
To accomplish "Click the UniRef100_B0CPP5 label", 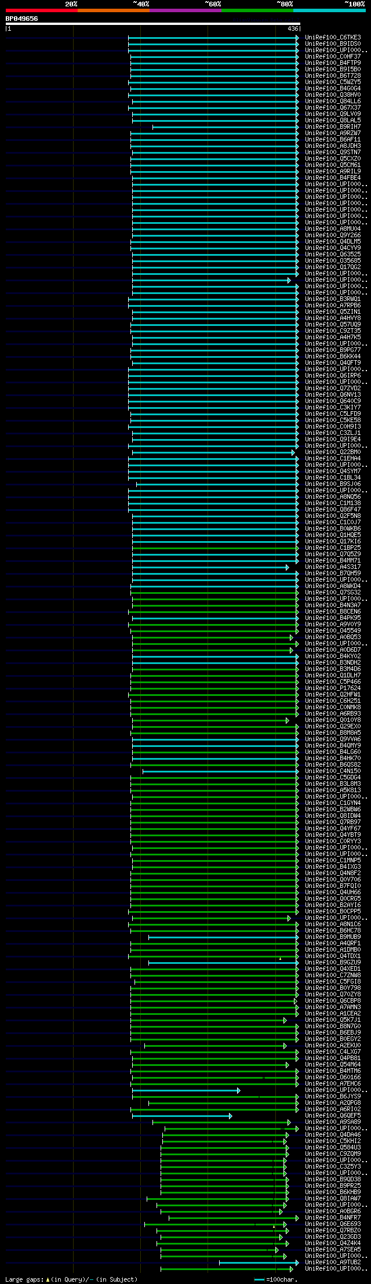I will point(333,912).
